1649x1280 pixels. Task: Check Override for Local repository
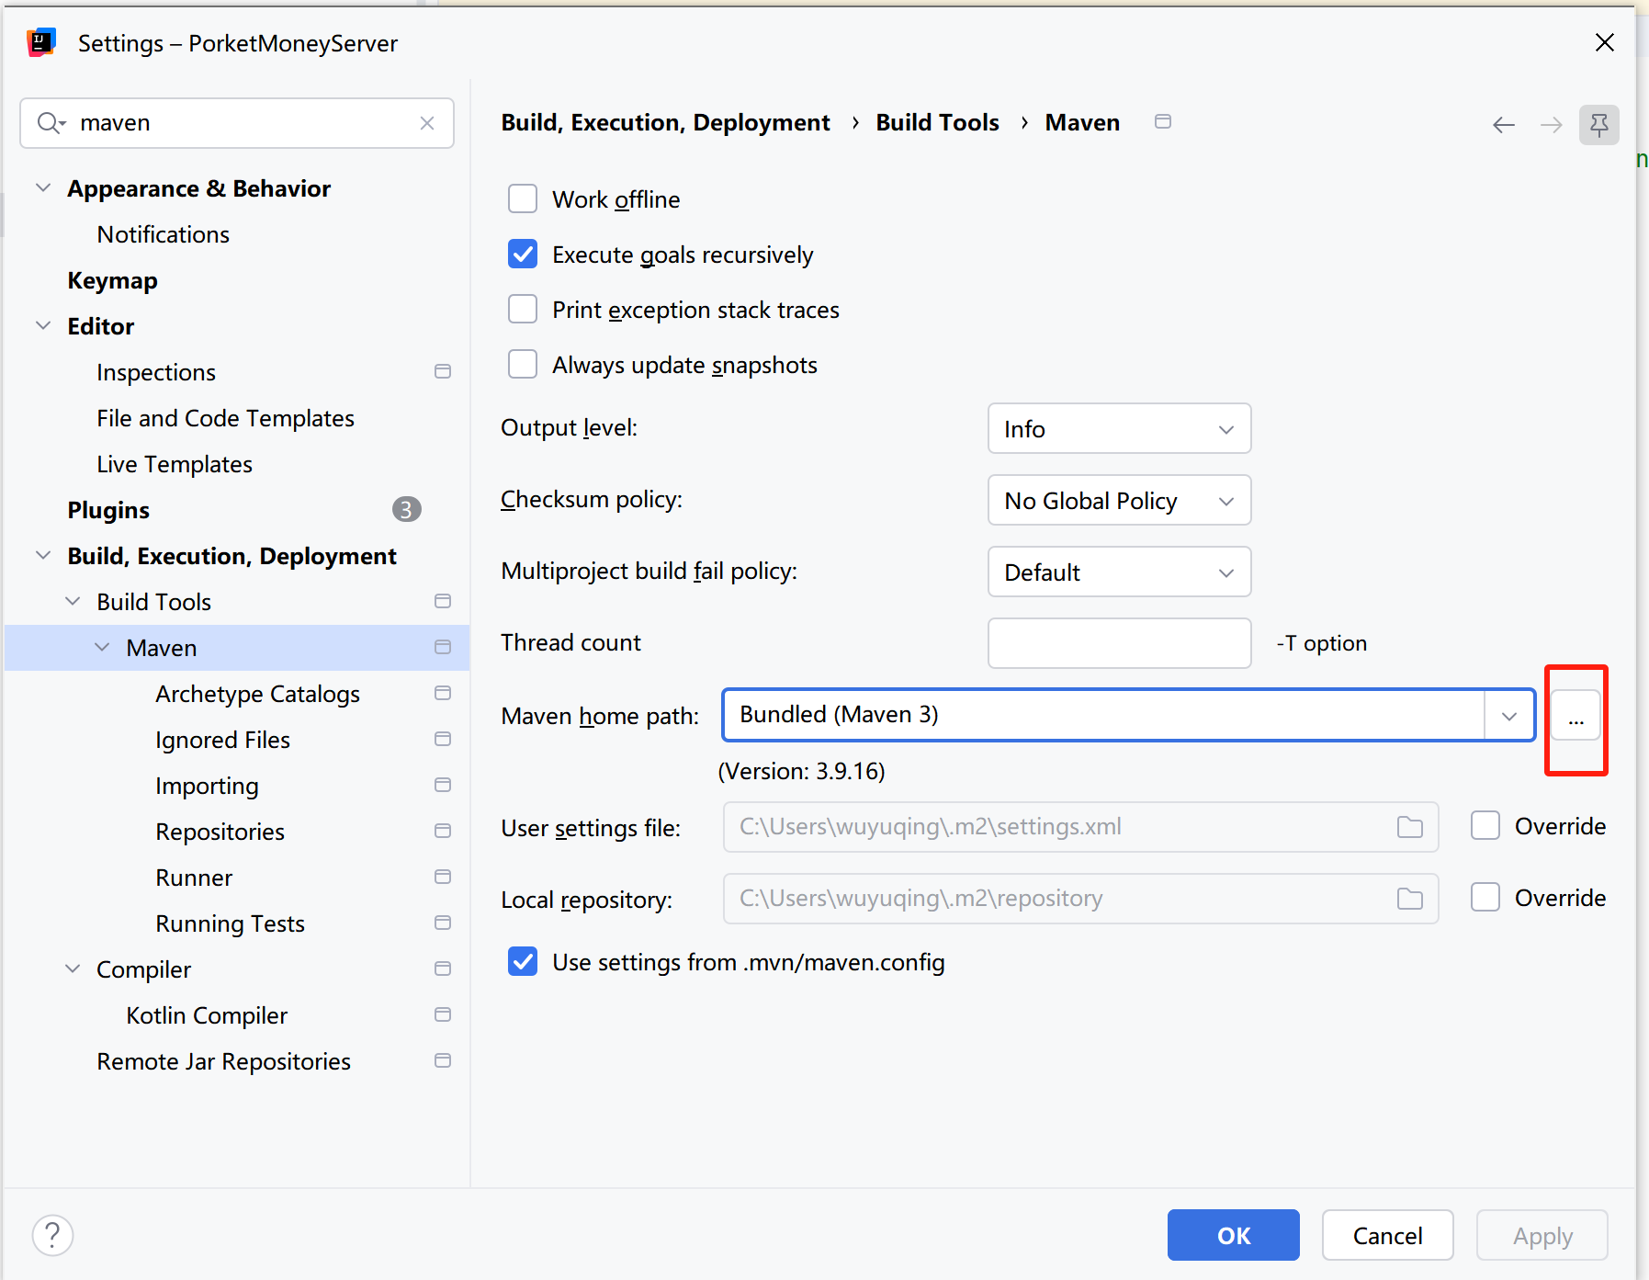1485,898
